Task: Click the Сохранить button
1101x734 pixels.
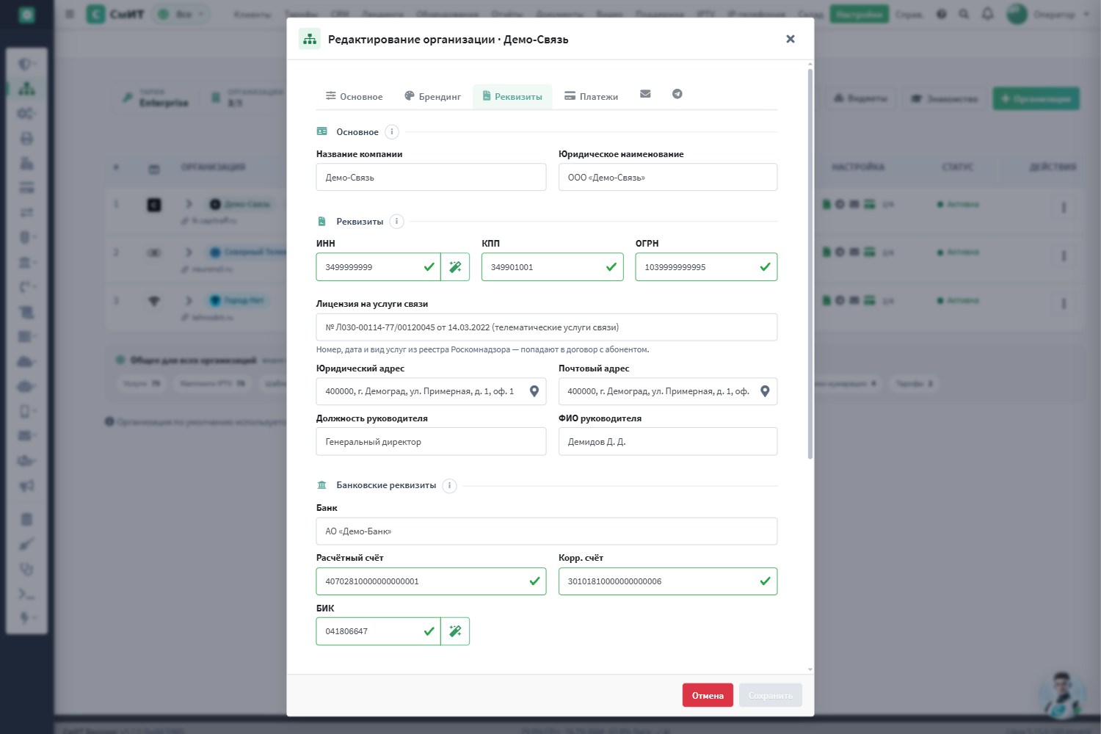Action: click(x=771, y=695)
